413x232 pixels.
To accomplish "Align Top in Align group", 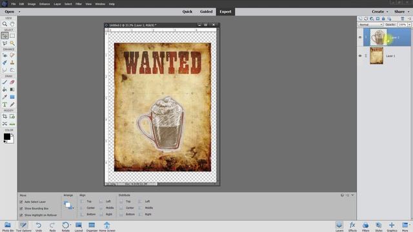I will 86,202.
